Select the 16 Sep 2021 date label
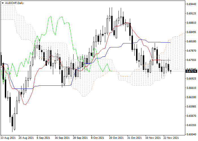The image size is (198, 141). tap(62, 138)
